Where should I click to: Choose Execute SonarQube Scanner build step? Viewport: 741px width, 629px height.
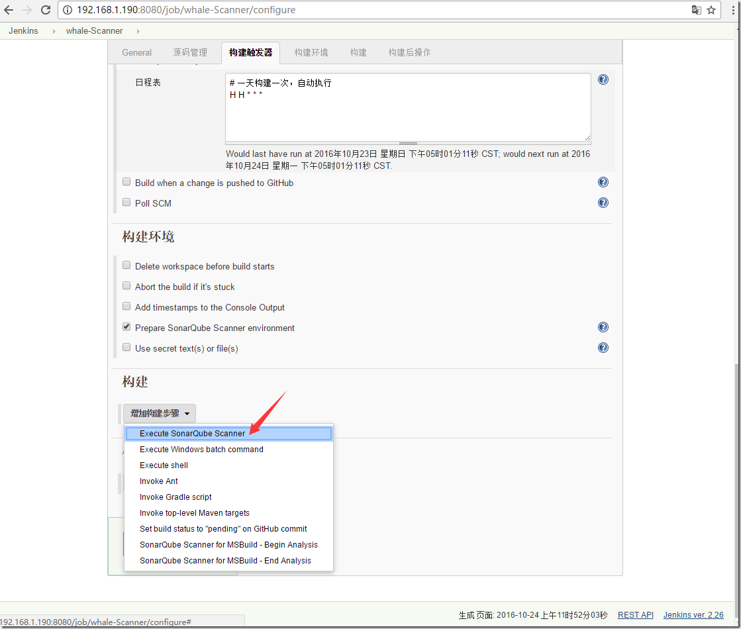(x=228, y=434)
